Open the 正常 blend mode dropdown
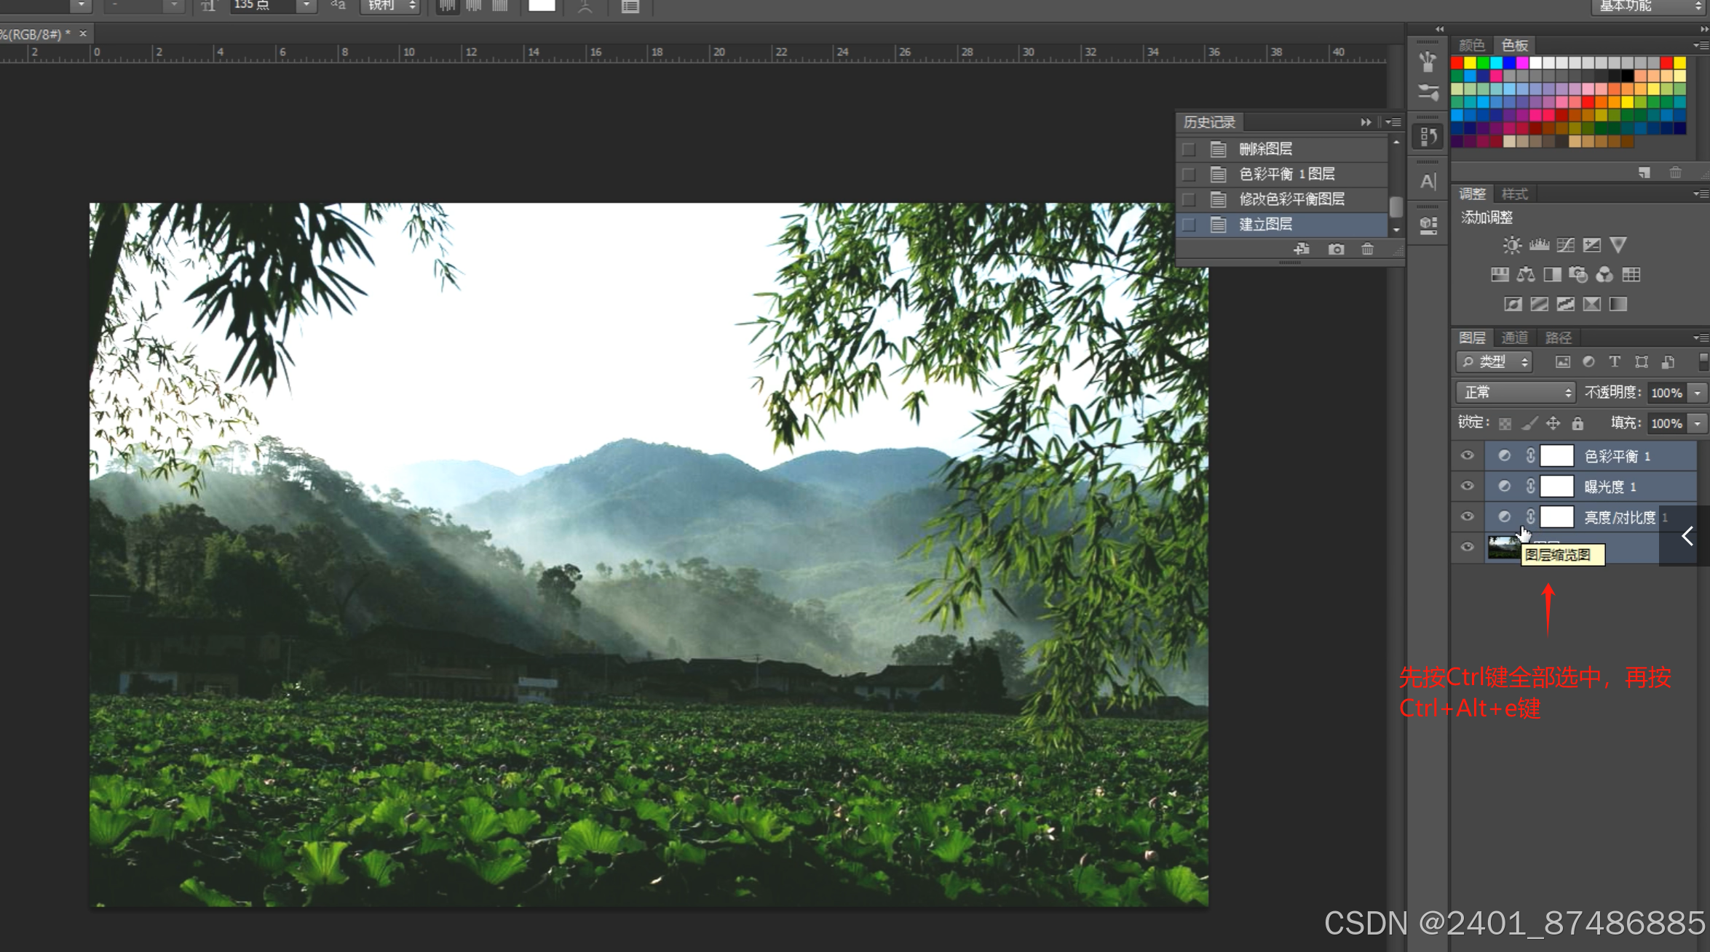 pyautogui.click(x=1516, y=393)
